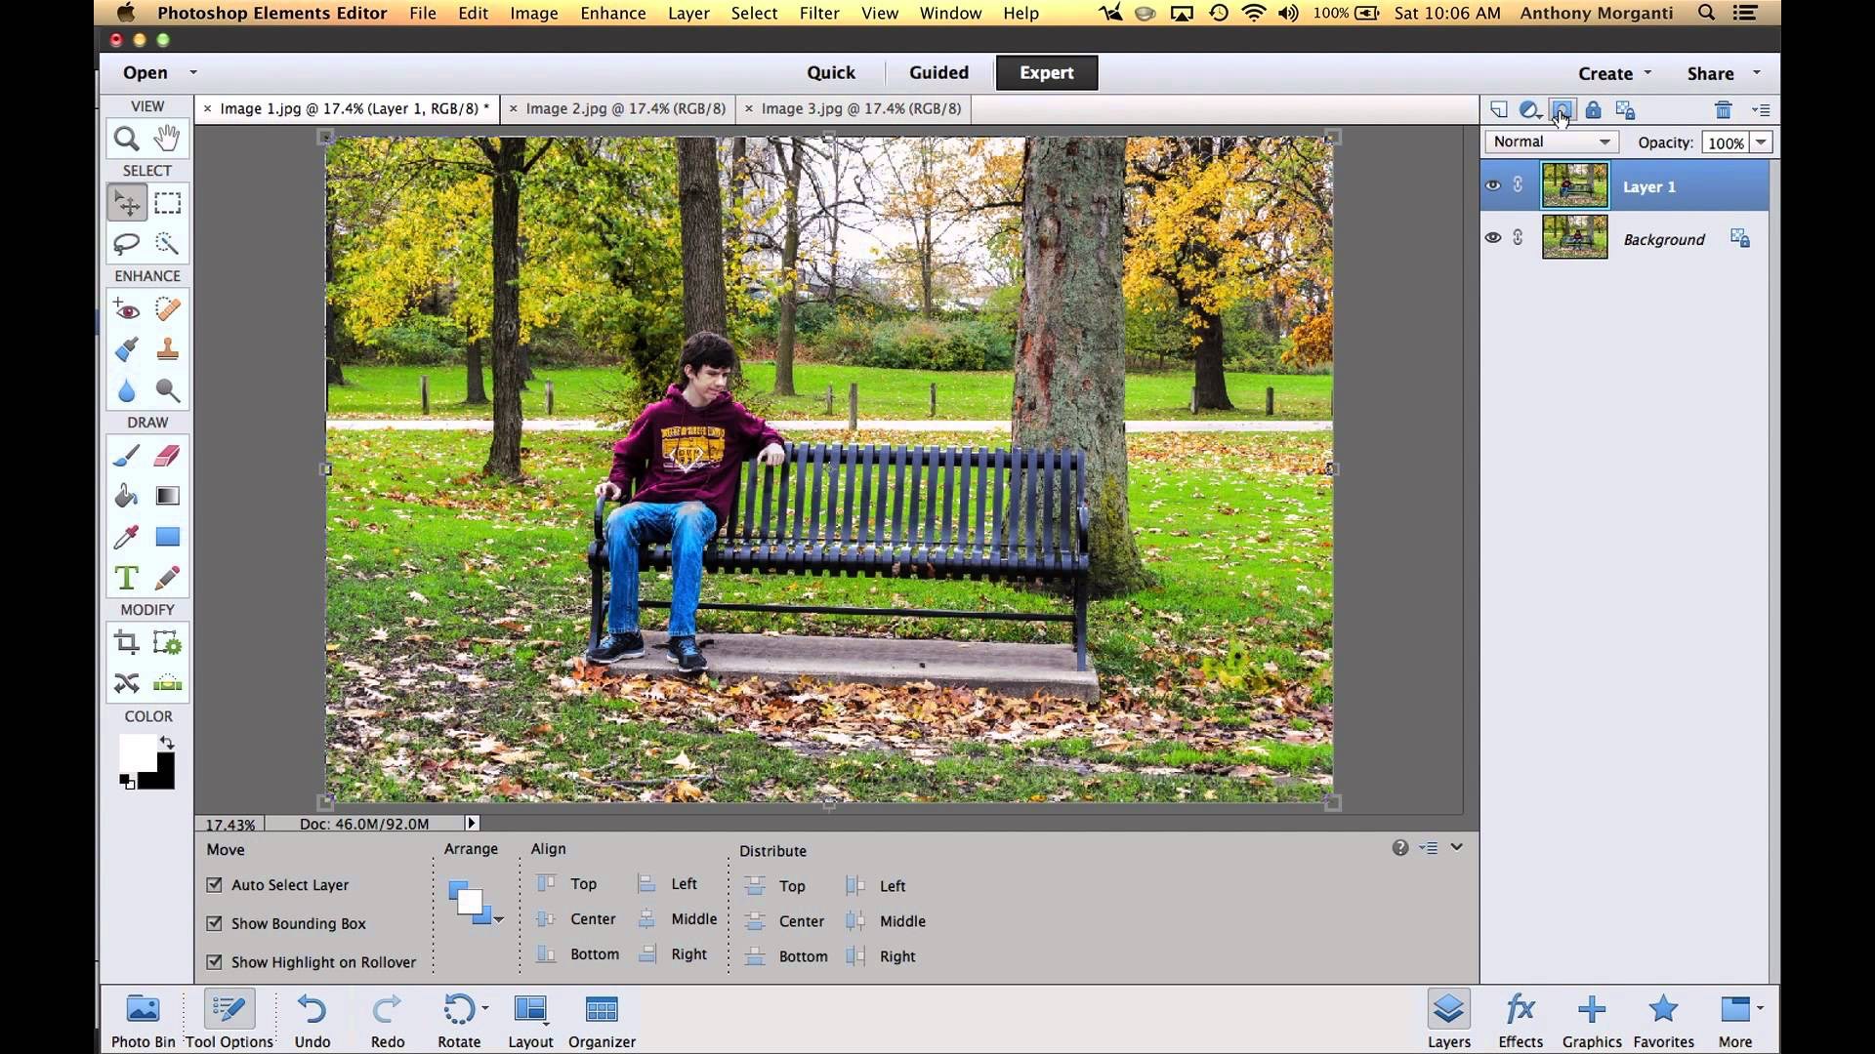Select the Type tool
The image size is (1875, 1054).
[126, 578]
